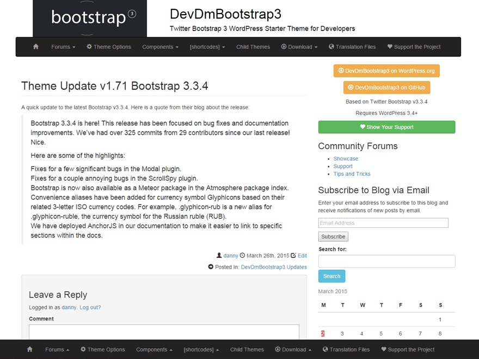
Task: Open the Support forum link
Action: point(343,166)
